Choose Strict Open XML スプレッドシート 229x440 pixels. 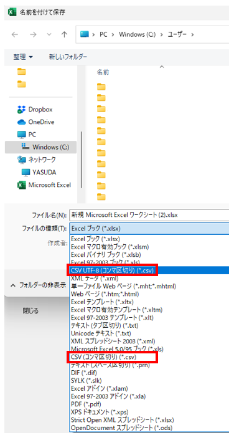coord(123,420)
